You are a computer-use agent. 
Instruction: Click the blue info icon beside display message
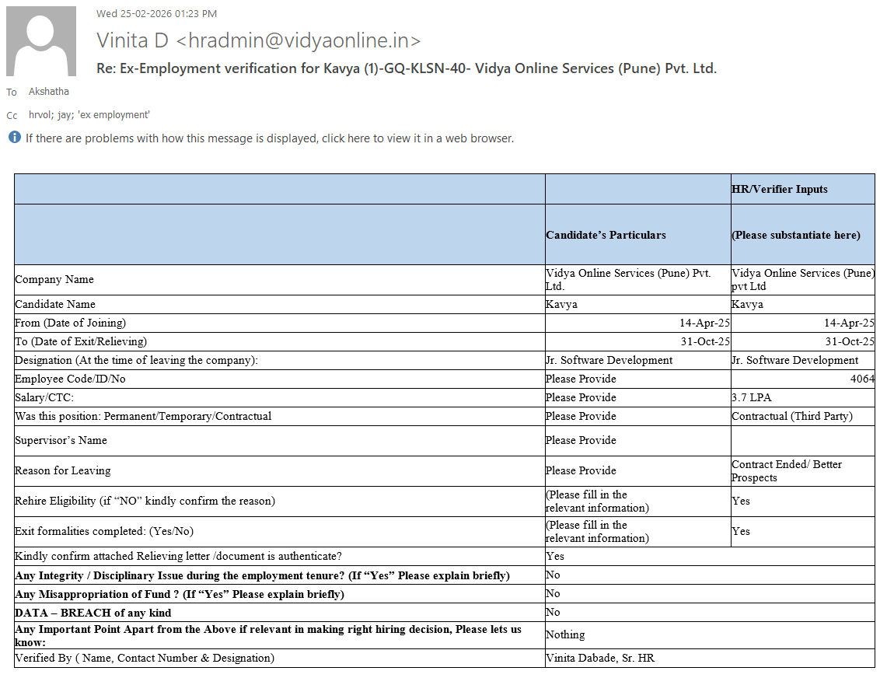click(15, 138)
